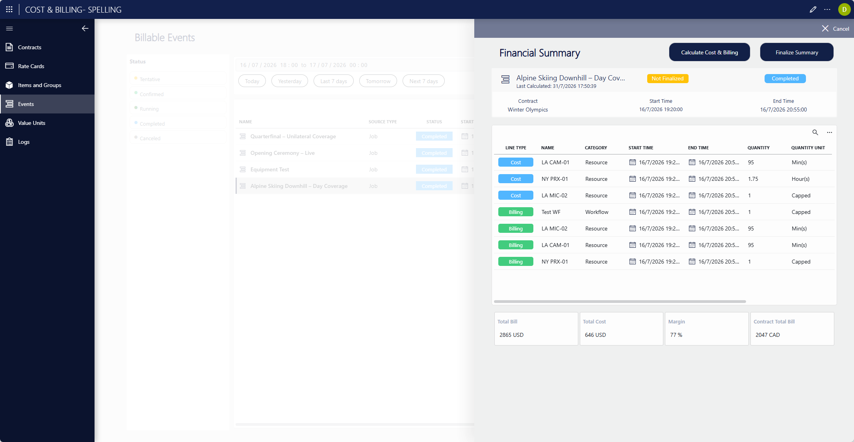This screenshot has width=854, height=442.
Task: Click Billing badge on LA MIC-02 row
Action: 516,228
